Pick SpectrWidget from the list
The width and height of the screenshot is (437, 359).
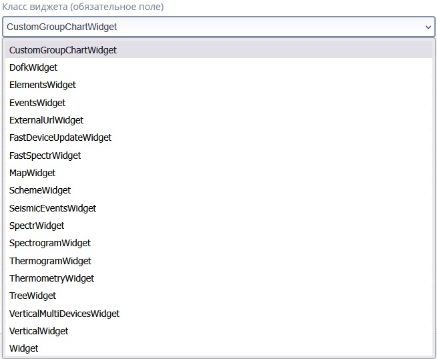coord(37,226)
